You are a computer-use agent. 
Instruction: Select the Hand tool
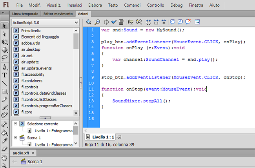(4, 157)
